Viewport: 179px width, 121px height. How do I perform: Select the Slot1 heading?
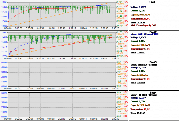tap(153, 2)
